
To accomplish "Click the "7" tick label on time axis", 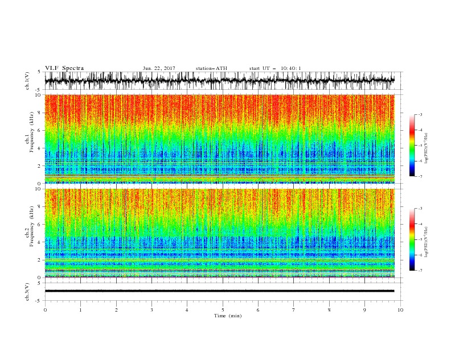I will click(x=294, y=310).
